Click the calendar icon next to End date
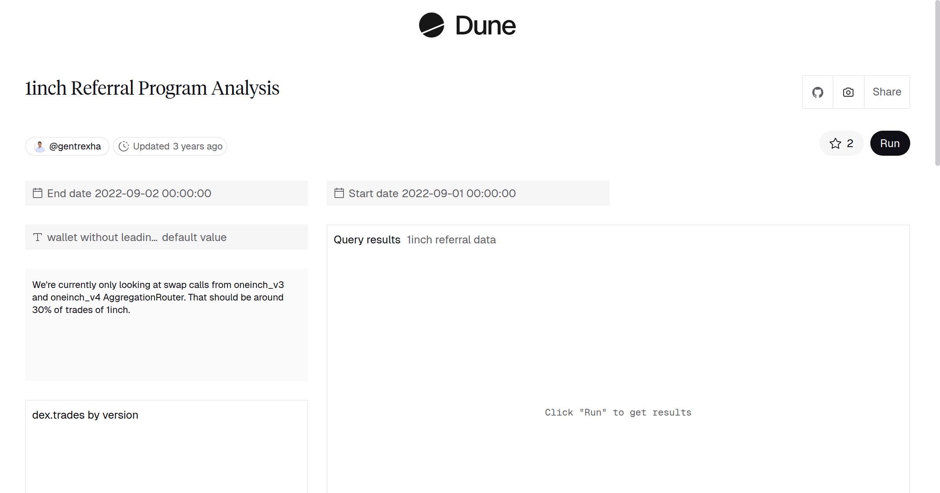 pyautogui.click(x=38, y=193)
